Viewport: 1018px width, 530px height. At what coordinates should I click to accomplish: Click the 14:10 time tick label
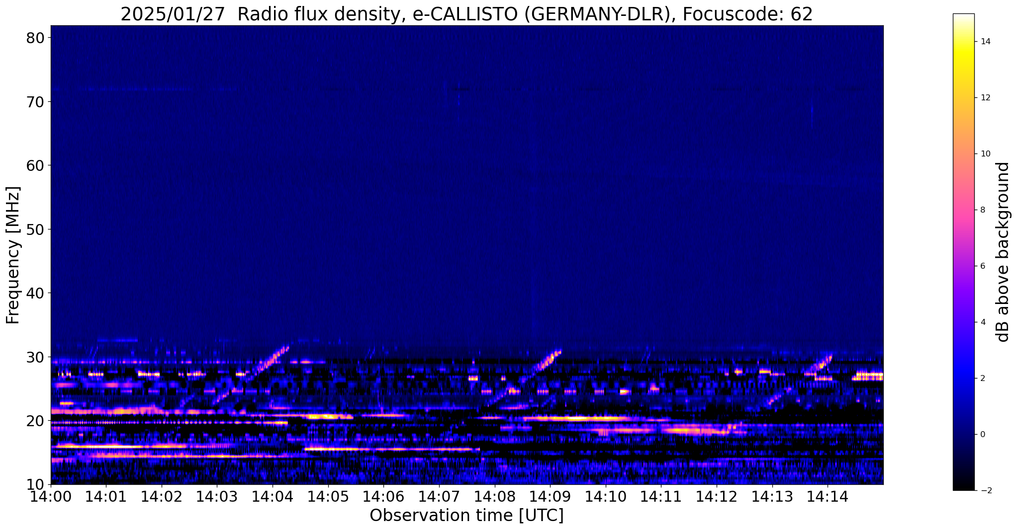tap(606, 497)
